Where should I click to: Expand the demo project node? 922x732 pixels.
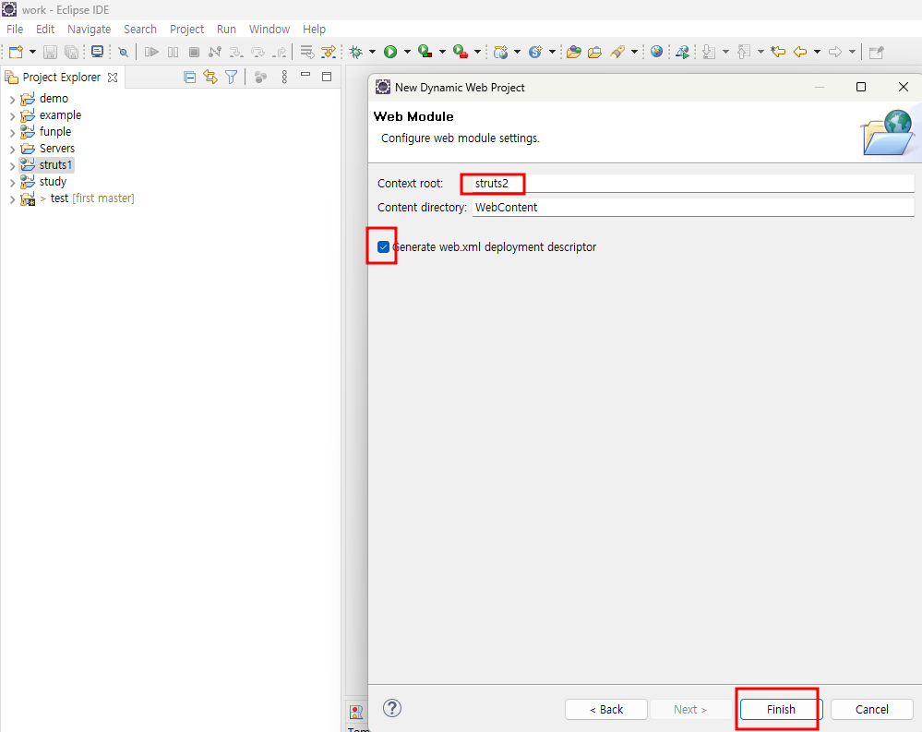12,100
